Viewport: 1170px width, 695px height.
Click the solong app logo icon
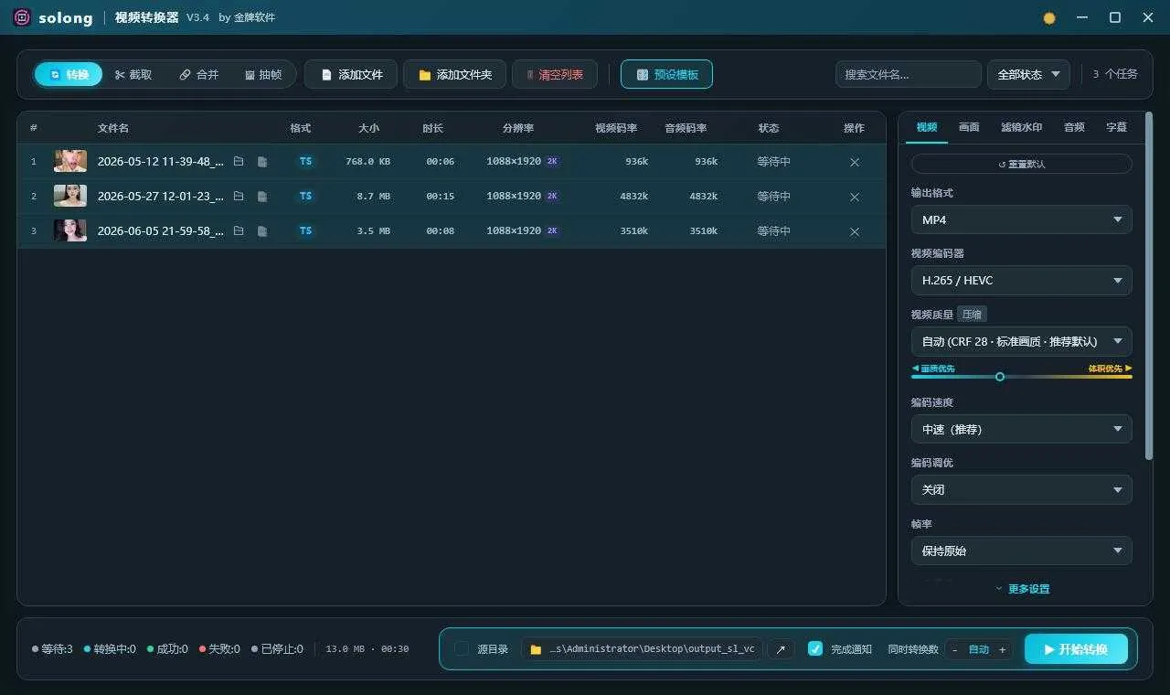point(22,17)
